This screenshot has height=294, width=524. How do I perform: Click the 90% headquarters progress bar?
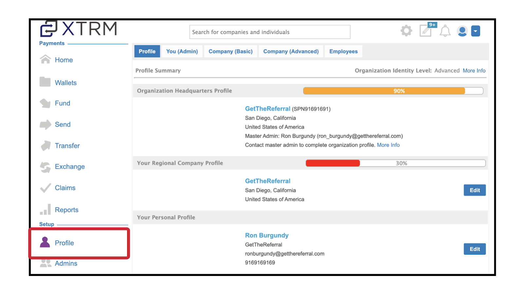(x=393, y=91)
